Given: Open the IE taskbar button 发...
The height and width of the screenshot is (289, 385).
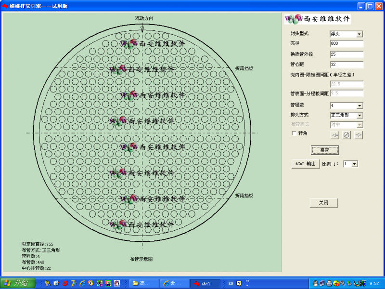Looking at the screenshot, I should (x=174, y=283).
